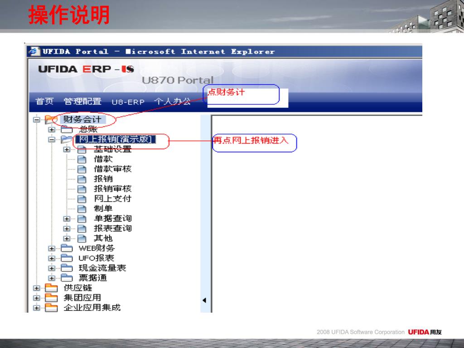This screenshot has height=348, width=464.
Task: Select the U8-ERP tab
Action: pos(128,102)
